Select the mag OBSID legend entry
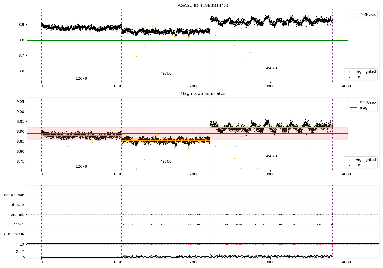The height and width of the screenshot is (268, 383). point(363,102)
